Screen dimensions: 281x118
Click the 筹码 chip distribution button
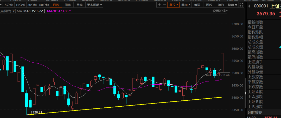click(197, 5)
